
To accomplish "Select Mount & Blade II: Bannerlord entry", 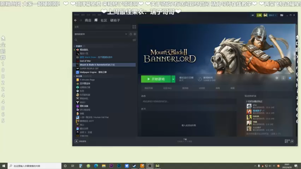I will pos(105,65).
